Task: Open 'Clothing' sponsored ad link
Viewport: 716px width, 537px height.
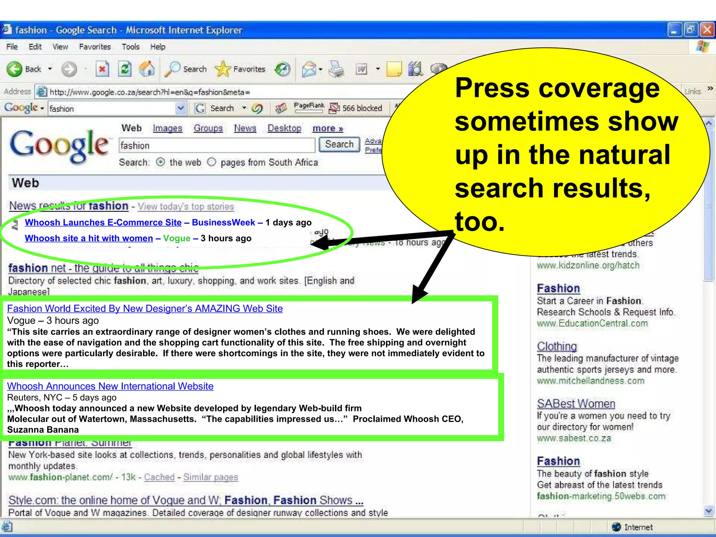Action: click(557, 346)
